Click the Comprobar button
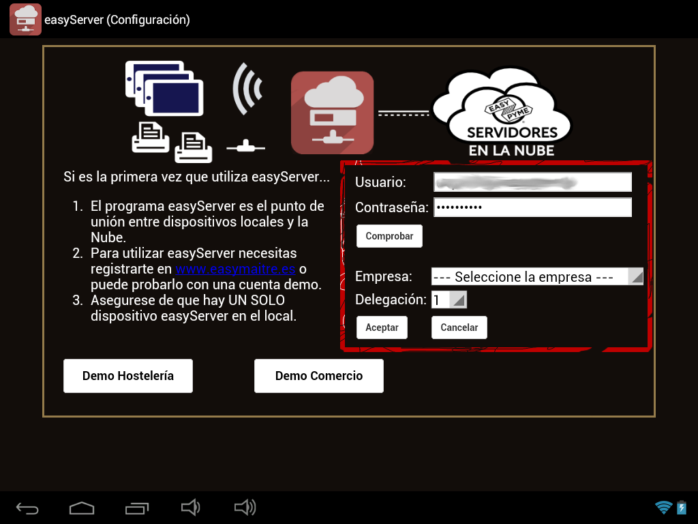Screen dimensions: 698x524 [x=389, y=236]
